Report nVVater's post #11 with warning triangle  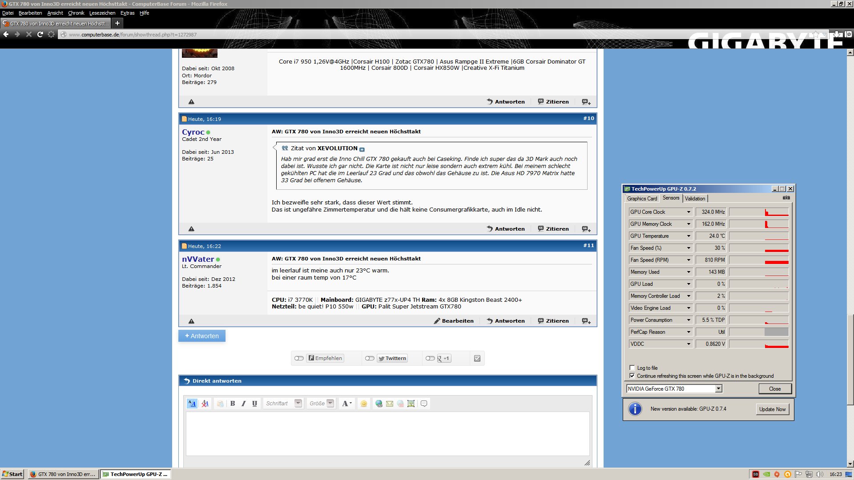pyautogui.click(x=191, y=321)
